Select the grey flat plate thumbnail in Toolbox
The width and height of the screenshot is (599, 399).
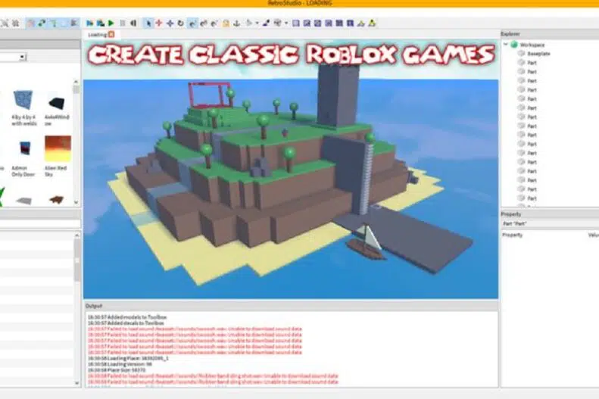23,201
